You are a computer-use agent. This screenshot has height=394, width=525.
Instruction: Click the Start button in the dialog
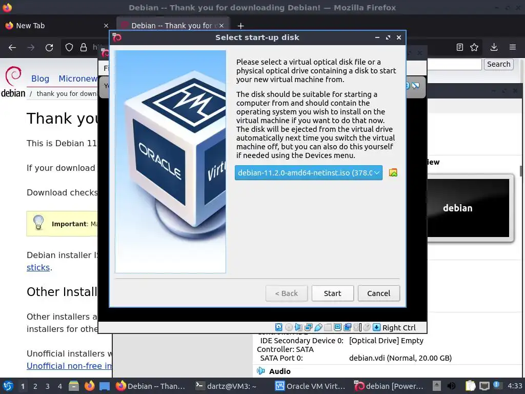click(x=332, y=293)
